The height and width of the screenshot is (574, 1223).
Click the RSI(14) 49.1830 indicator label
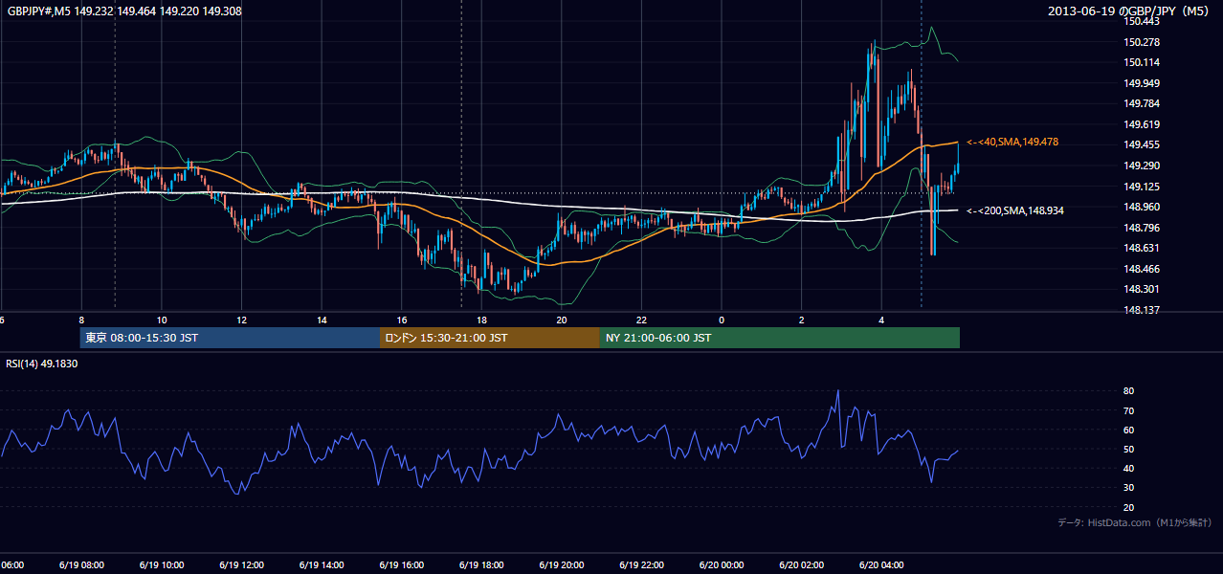pos(42,364)
